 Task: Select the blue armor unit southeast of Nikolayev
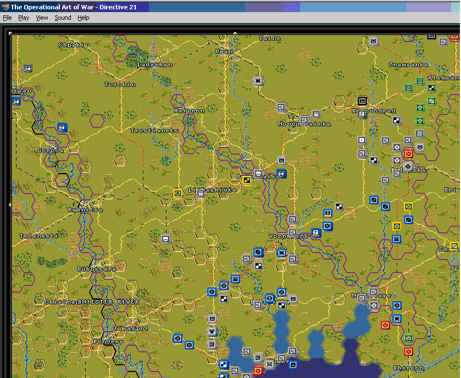(x=397, y=318)
